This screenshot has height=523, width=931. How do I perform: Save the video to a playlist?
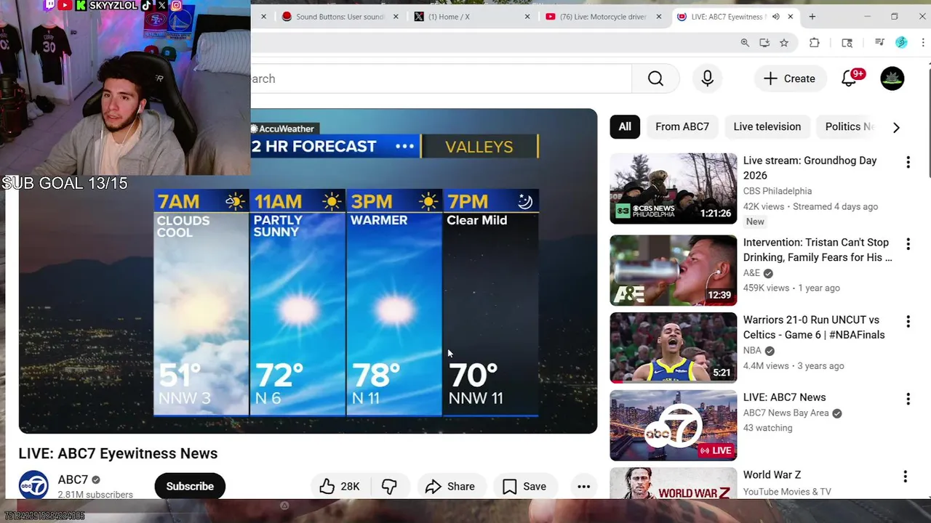[x=524, y=487]
